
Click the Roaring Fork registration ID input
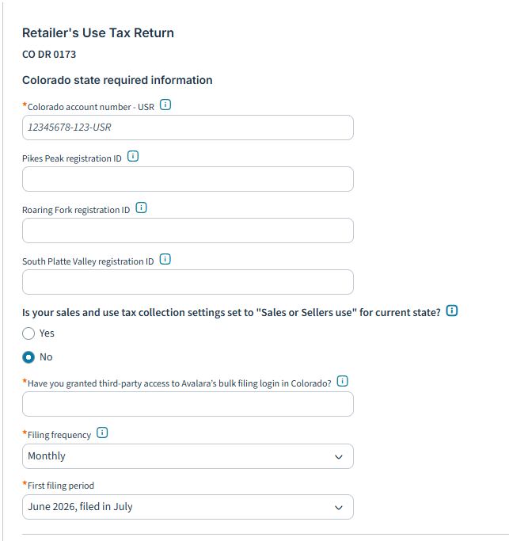[188, 230]
